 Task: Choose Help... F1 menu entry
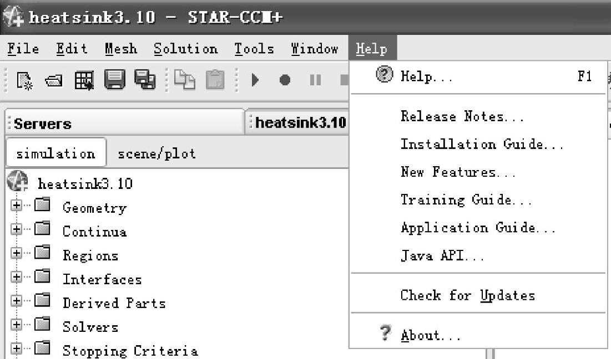[478, 76]
